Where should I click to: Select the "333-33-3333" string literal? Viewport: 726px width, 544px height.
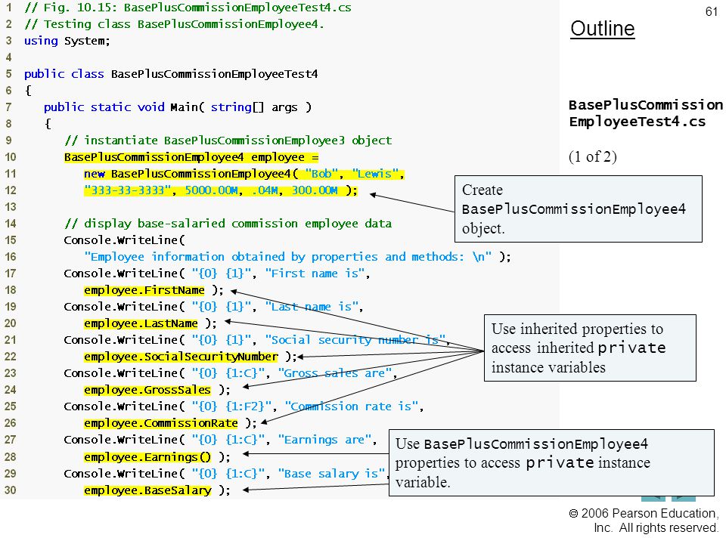[127, 190]
